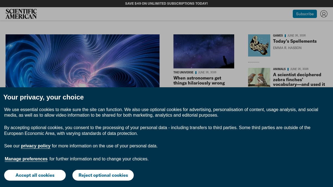Open the blue swirl featured article image
This screenshot has height=187, width=333.
click(82, 61)
